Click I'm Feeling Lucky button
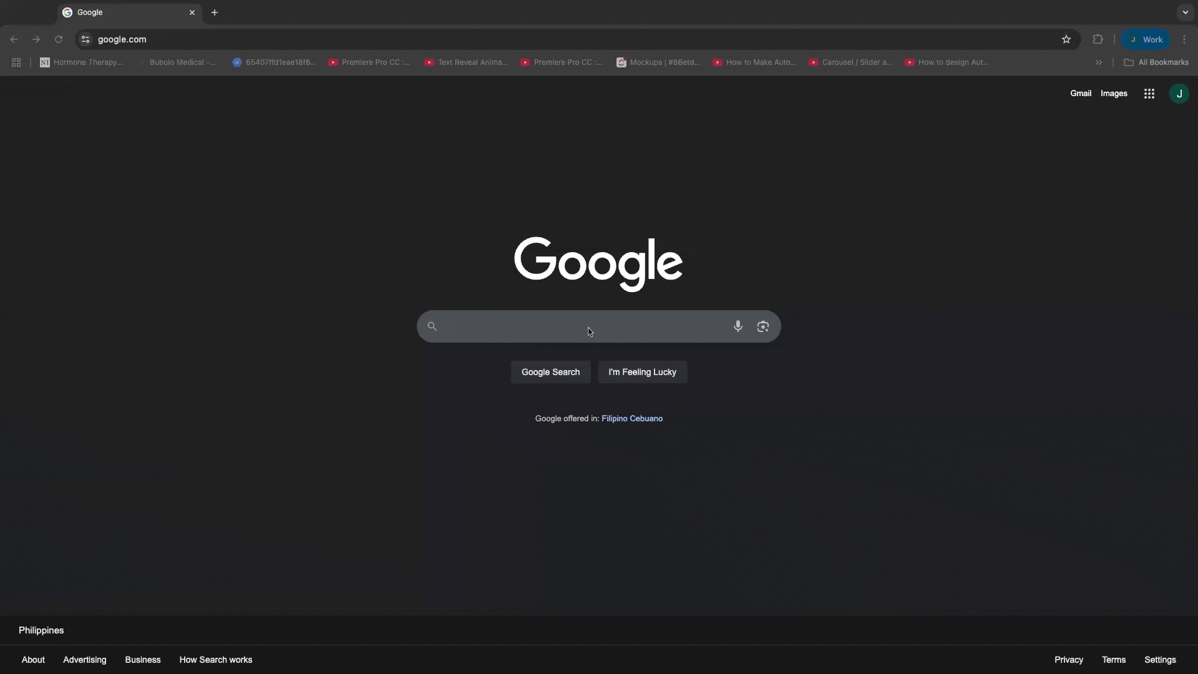Screen dimensions: 1198x674 (642, 372)
